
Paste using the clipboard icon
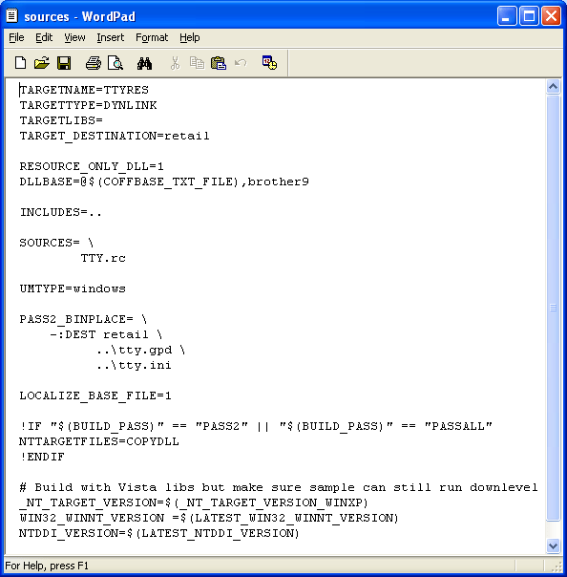(x=219, y=63)
